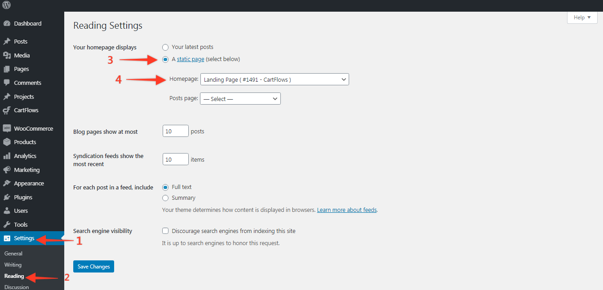
Task: Select the 'Your latest posts' radio button
Action: 165,47
